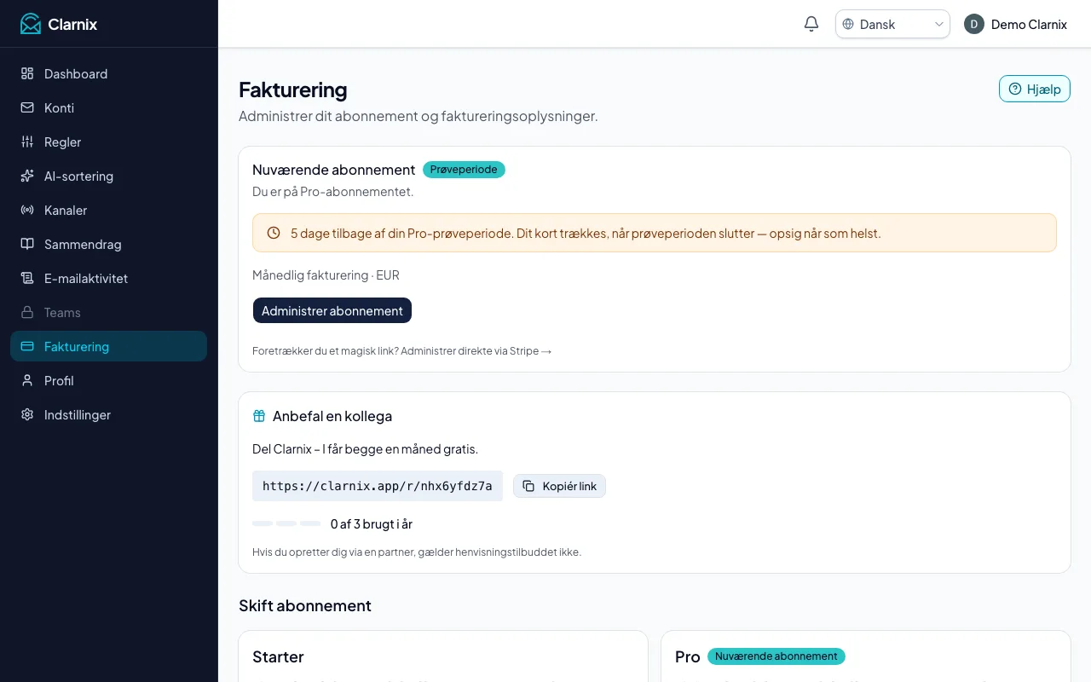Screen dimensions: 1091x682
Task: Open the Demo Clarnix user menu
Action: 1015,24
